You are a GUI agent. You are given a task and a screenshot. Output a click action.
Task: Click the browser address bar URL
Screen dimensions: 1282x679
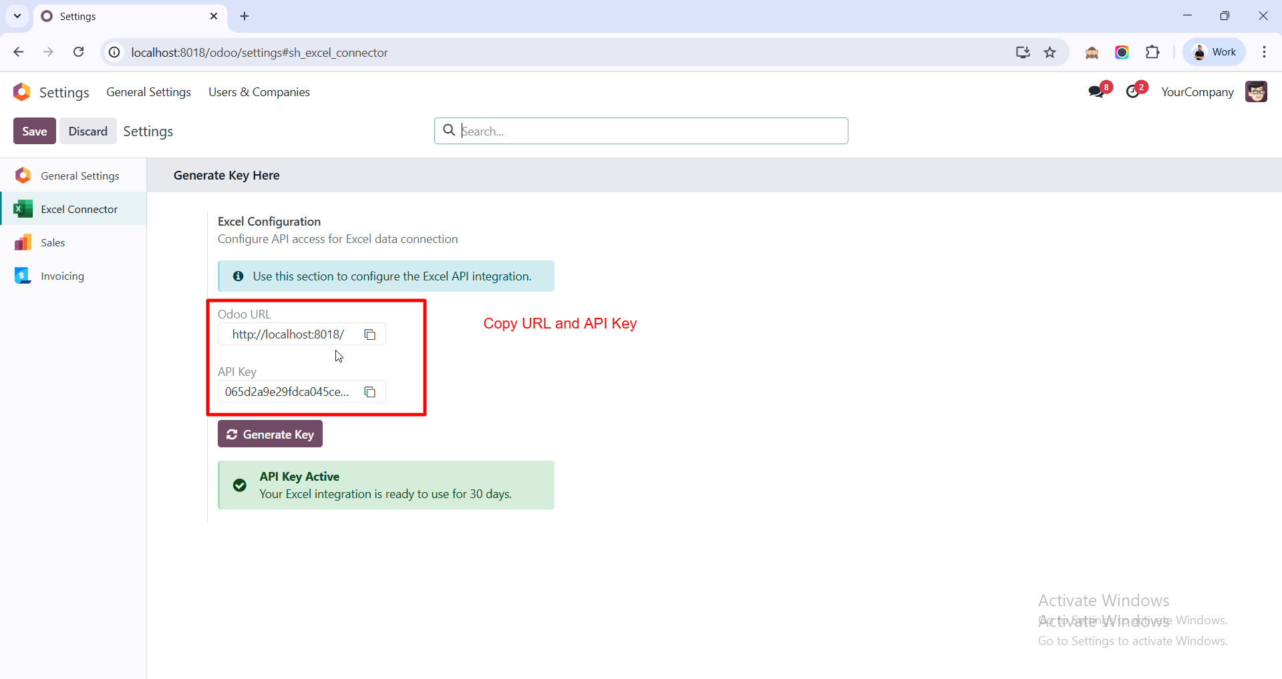tap(259, 52)
